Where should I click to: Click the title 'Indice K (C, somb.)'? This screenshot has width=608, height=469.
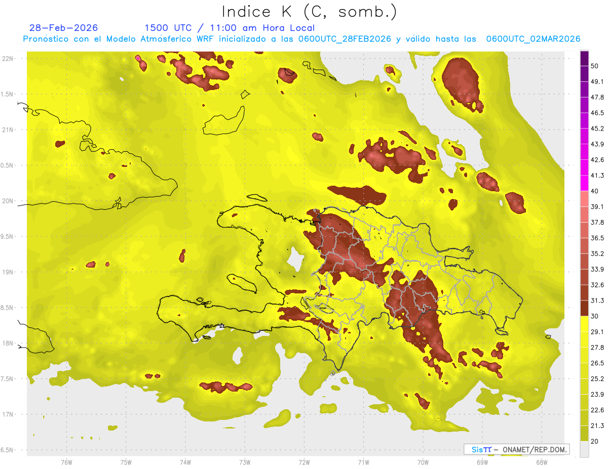(x=309, y=12)
